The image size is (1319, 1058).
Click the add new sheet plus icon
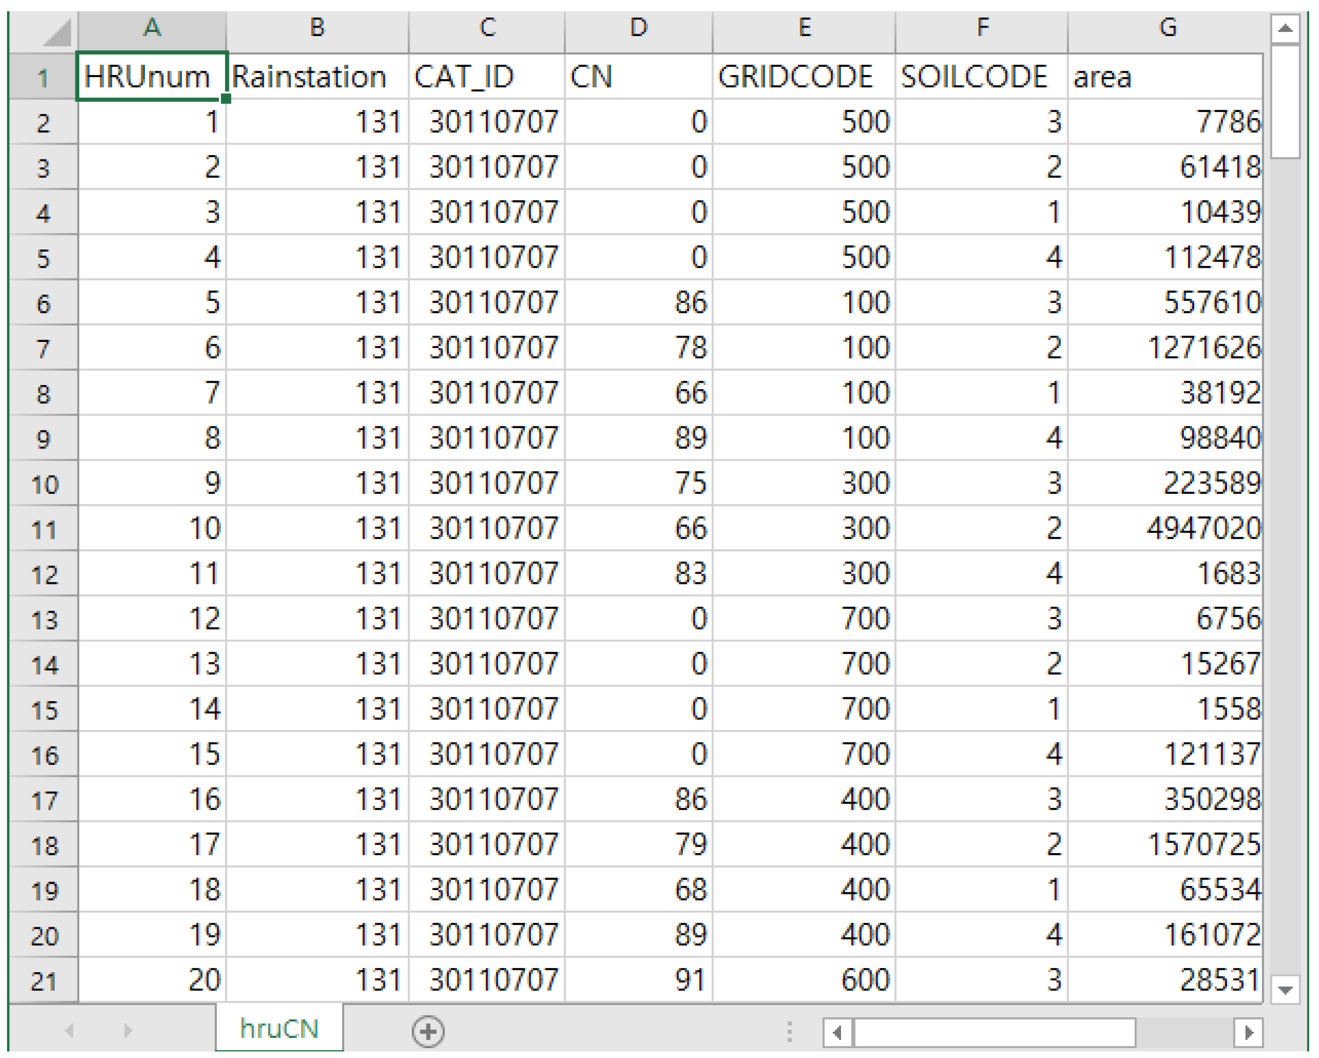[x=428, y=1031]
